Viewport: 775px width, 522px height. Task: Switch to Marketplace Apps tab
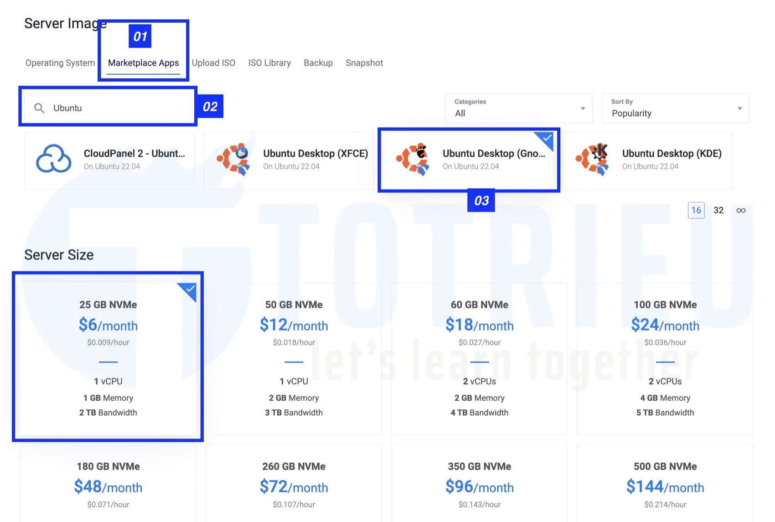click(x=143, y=63)
